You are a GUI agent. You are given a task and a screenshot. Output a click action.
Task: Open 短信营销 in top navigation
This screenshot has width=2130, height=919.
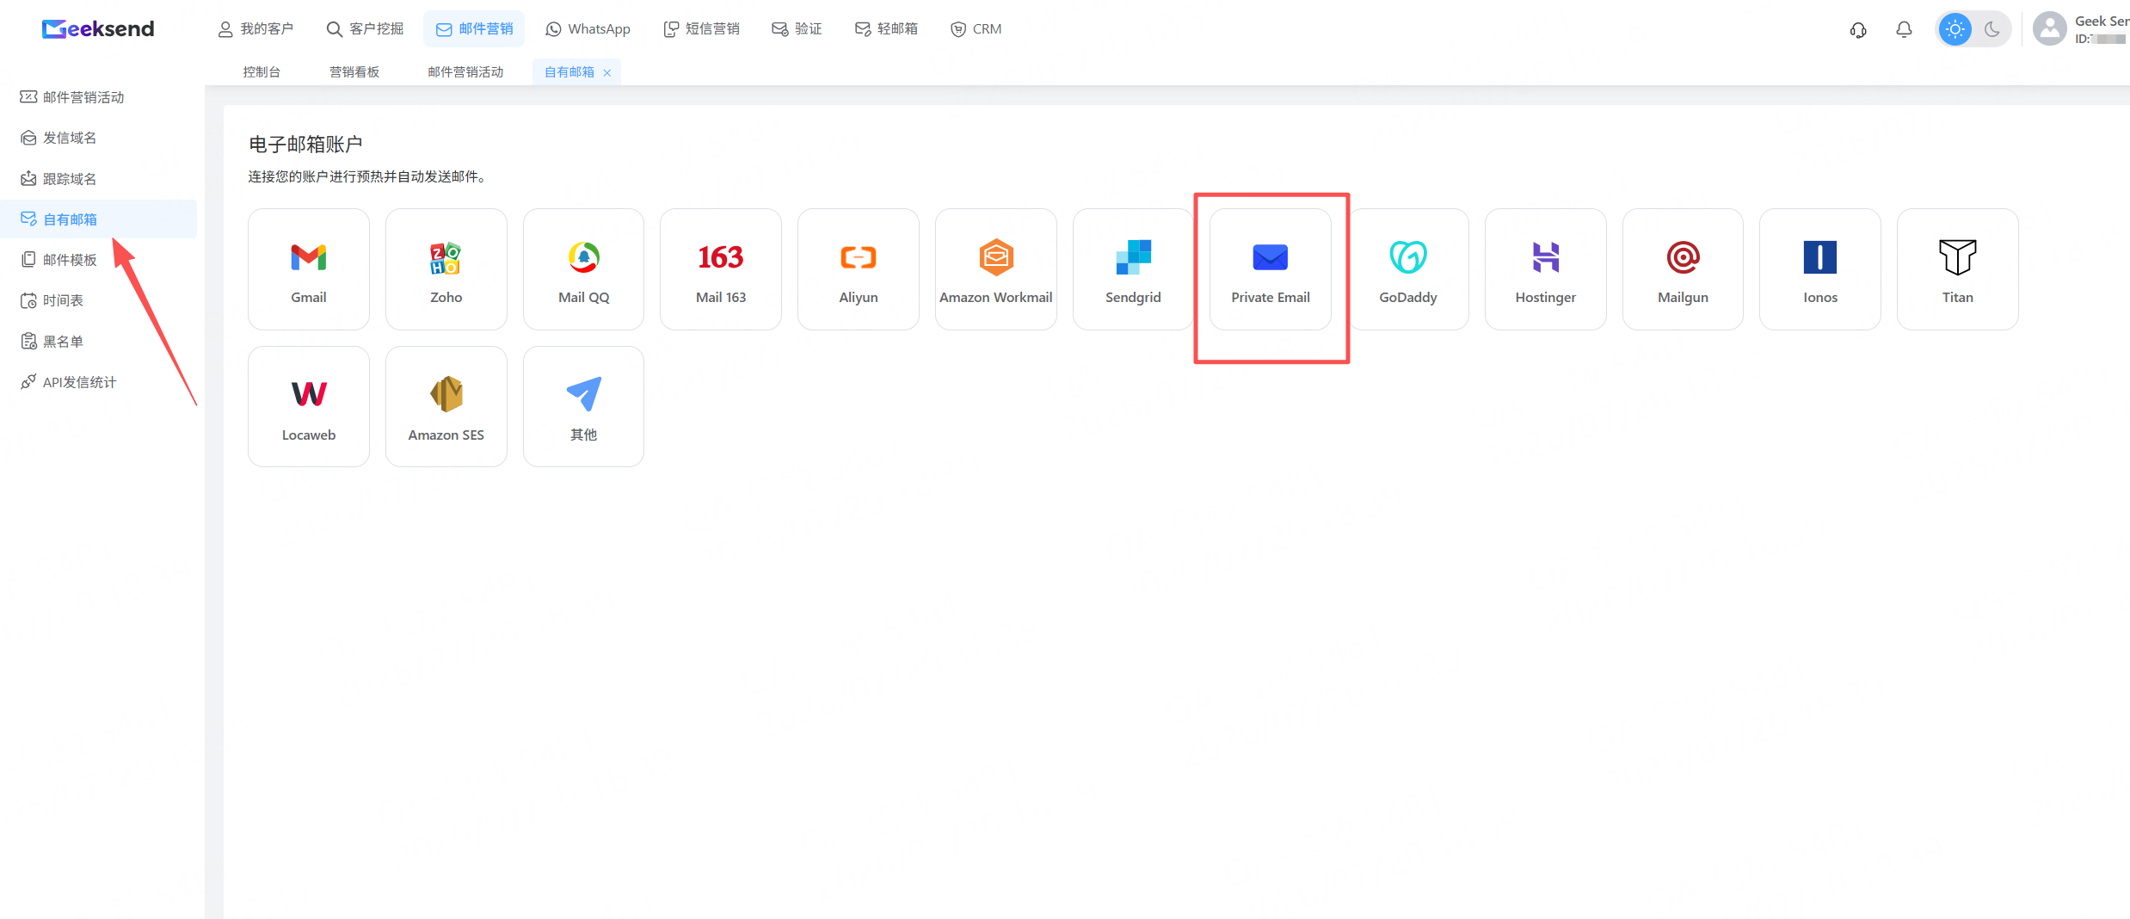[x=701, y=29]
